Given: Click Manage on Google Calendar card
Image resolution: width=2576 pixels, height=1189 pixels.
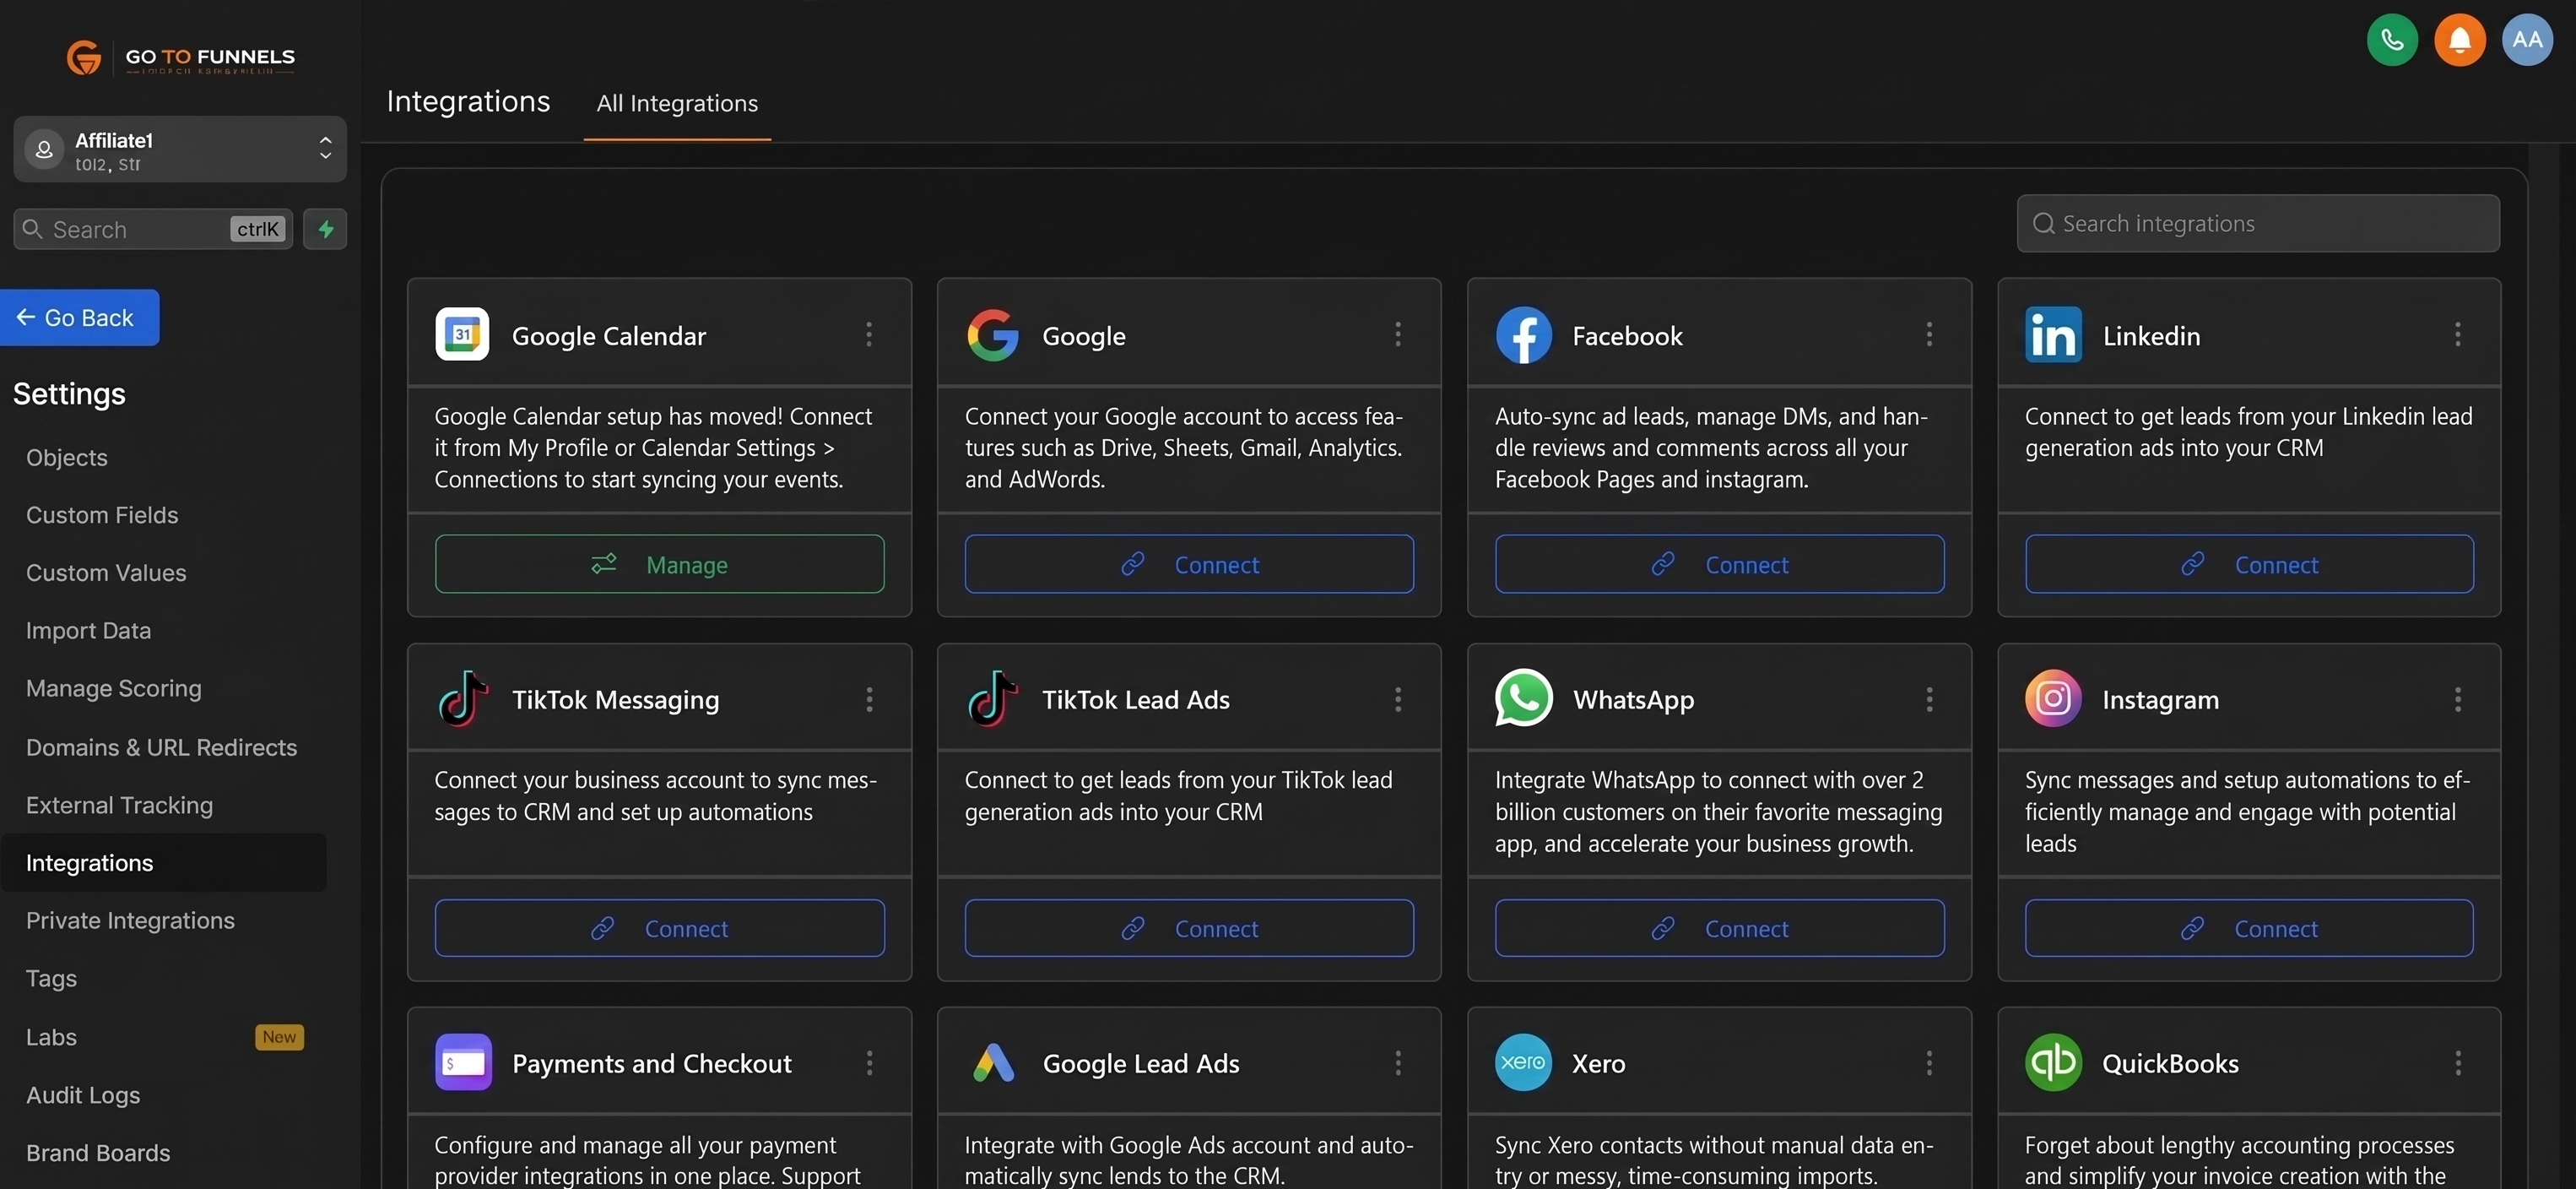Looking at the screenshot, I should point(659,563).
